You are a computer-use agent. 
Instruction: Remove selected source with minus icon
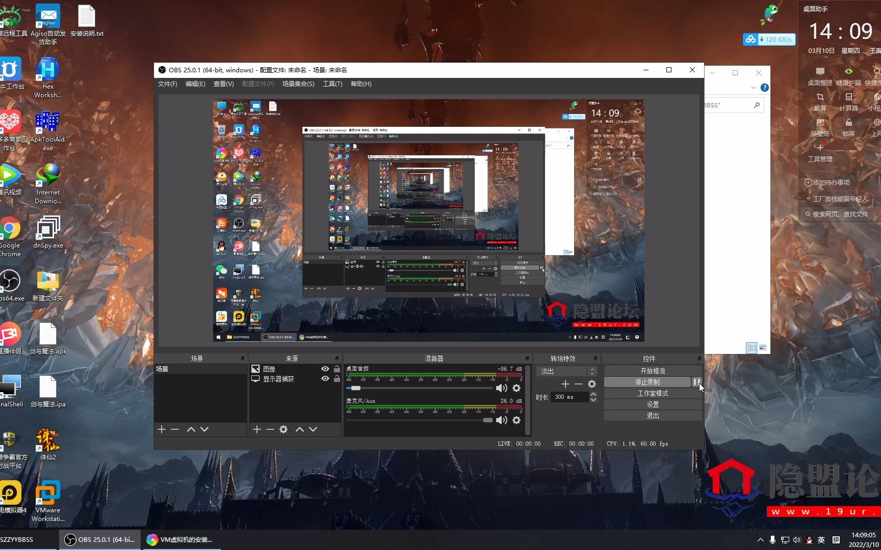coord(270,429)
